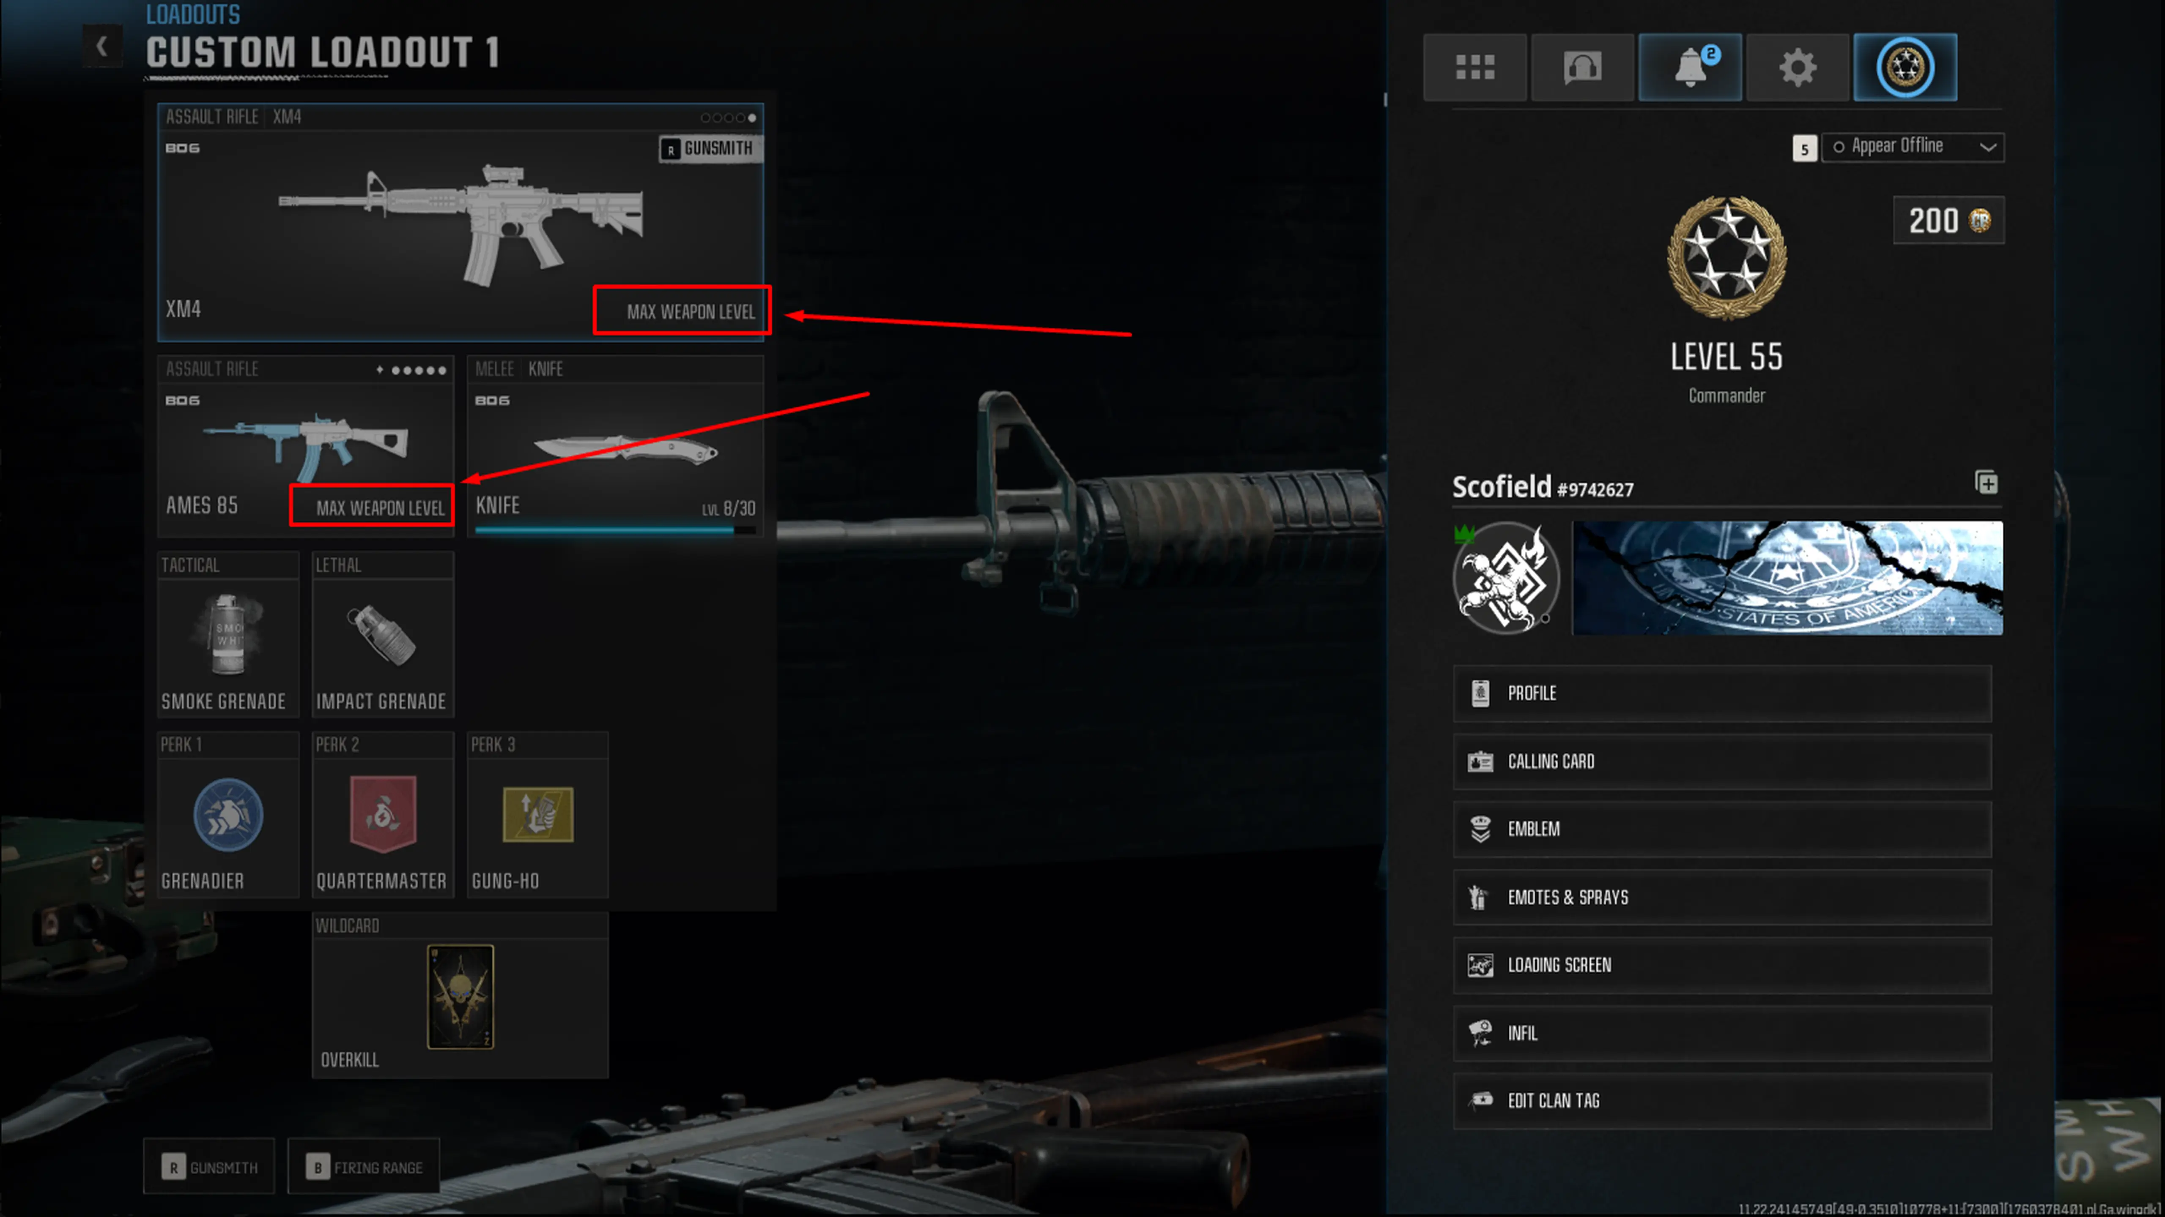Open Edit Clan Tag option
2165x1217 pixels.
(x=1721, y=1100)
